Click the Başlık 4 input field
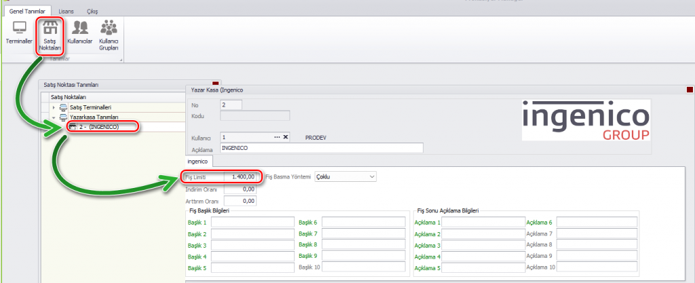 [252, 257]
